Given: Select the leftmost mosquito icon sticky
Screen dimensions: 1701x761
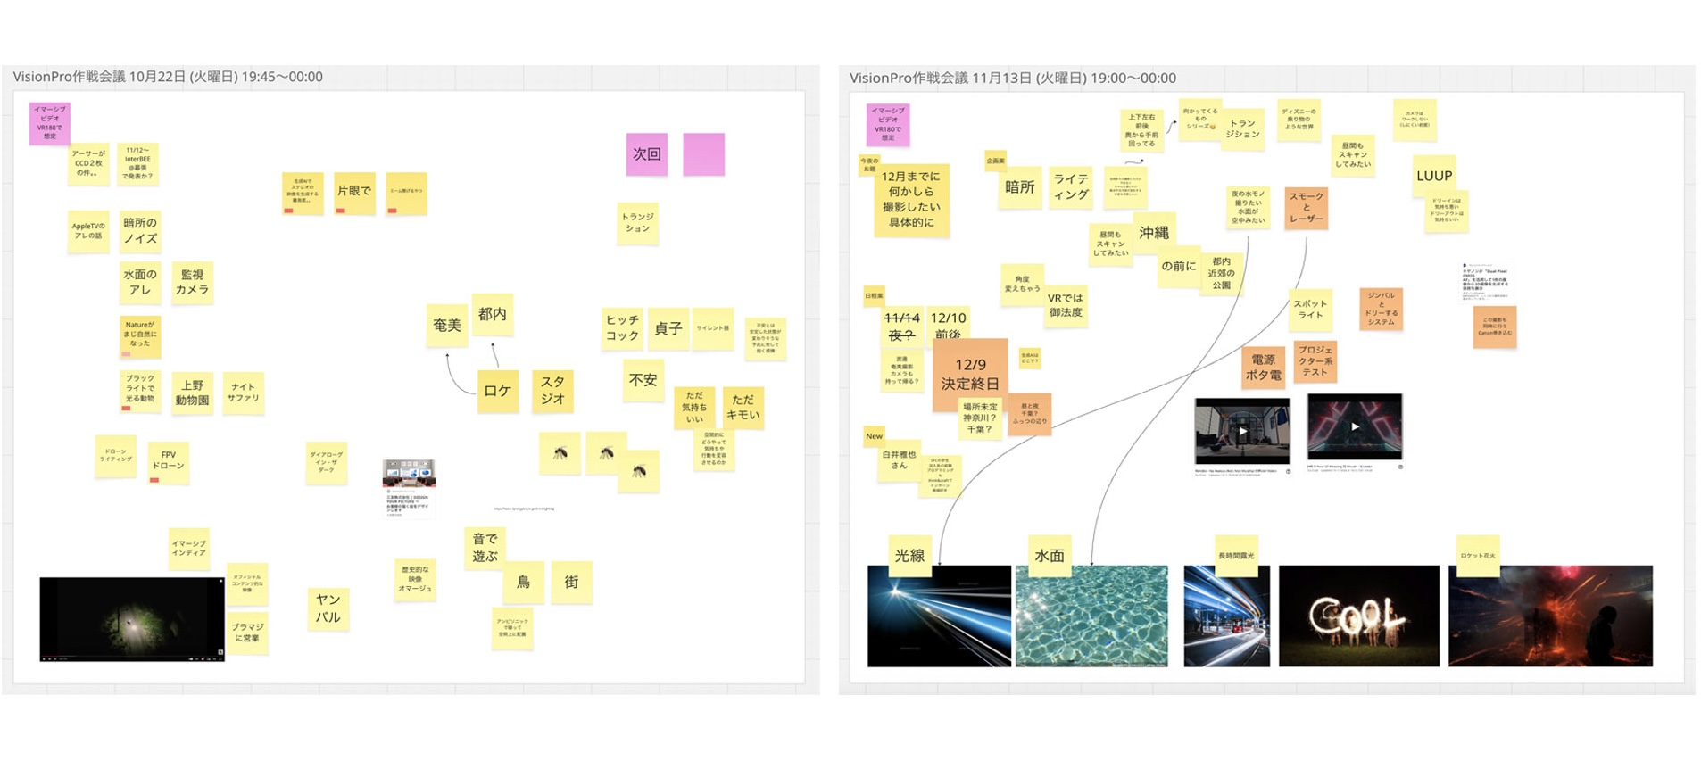Looking at the screenshot, I should tap(560, 453).
